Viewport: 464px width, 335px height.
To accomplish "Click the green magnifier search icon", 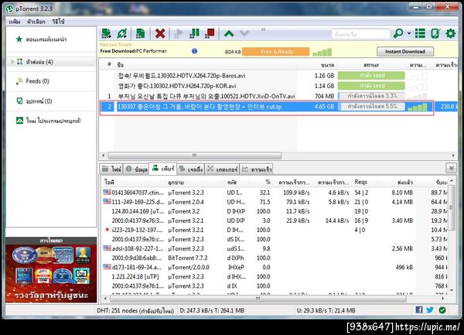I will click(398, 33).
